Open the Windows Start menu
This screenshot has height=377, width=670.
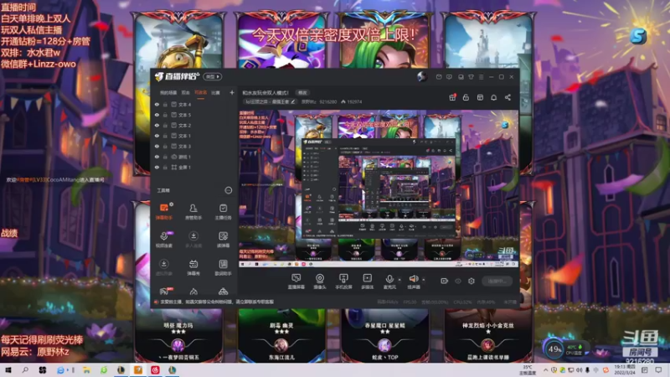pyautogui.click(x=8, y=369)
